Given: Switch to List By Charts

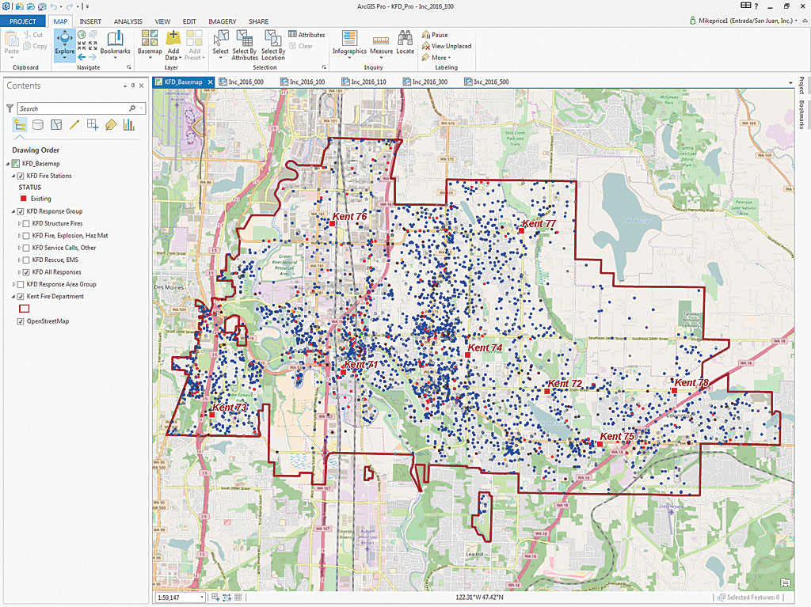Looking at the screenshot, I should (129, 124).
